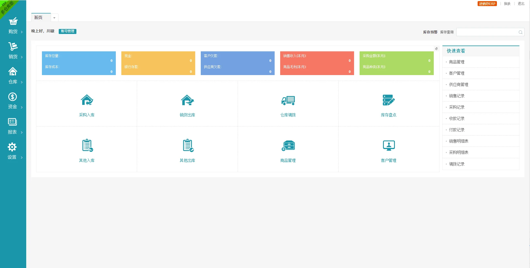530x268 pixels.
Task: Open the 客户管理 monitor icon
Action: pos(389,145)
